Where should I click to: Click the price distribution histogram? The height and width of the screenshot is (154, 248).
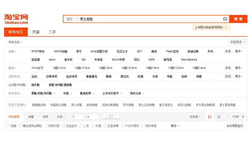(111, 117)
